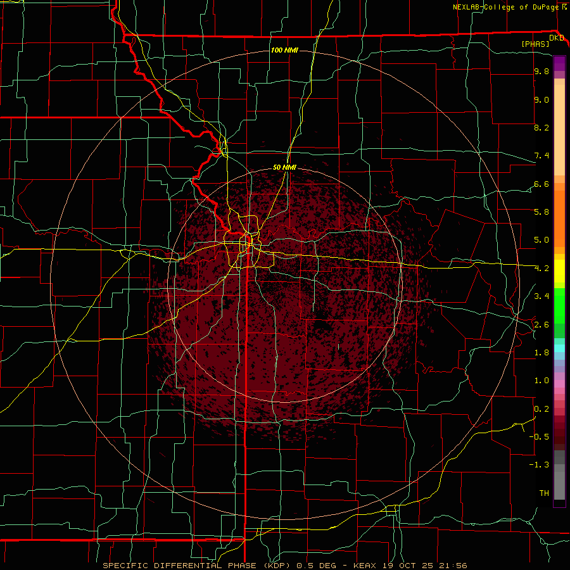
Task: Click the yellow color bar segment
Action: (559, 271)
